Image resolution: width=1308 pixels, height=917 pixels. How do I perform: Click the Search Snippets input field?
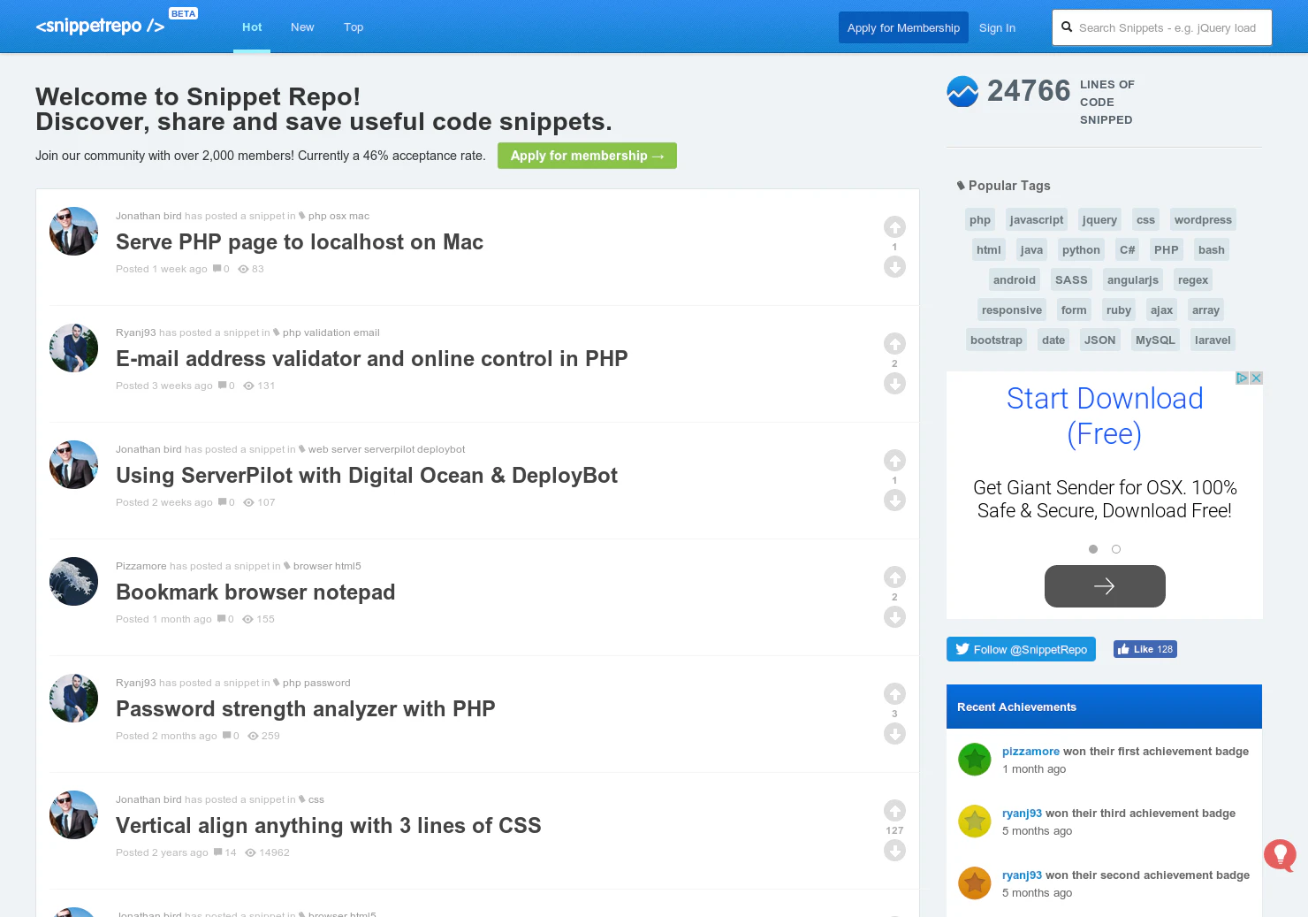tap(1167, 27)
